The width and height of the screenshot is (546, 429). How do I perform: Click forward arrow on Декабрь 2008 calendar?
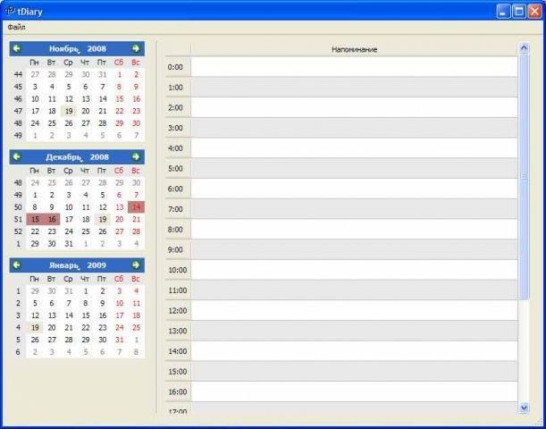click(136, 156)
